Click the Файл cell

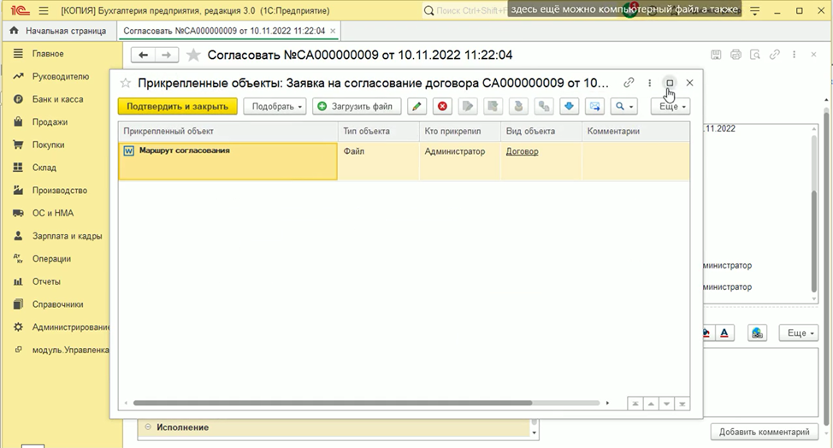pyautogui.click(x=378, y=161)
